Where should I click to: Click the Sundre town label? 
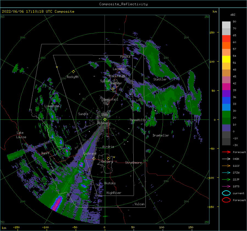pos(83,114)
